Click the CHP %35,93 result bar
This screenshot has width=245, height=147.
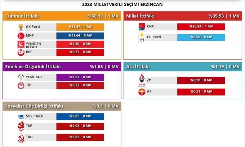click(201, 27)
